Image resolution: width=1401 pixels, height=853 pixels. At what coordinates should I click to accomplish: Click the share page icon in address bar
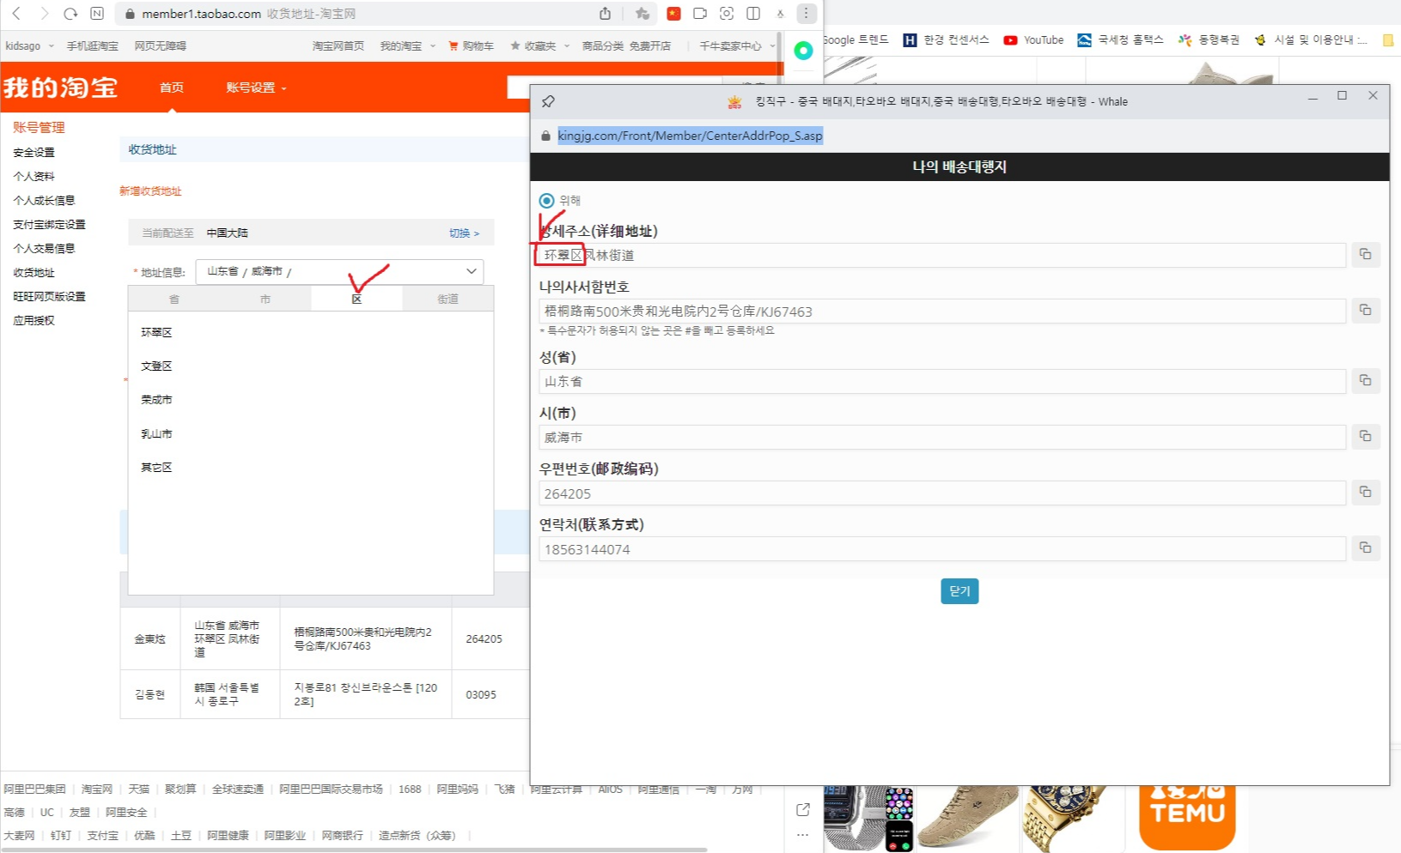point(606,14)
